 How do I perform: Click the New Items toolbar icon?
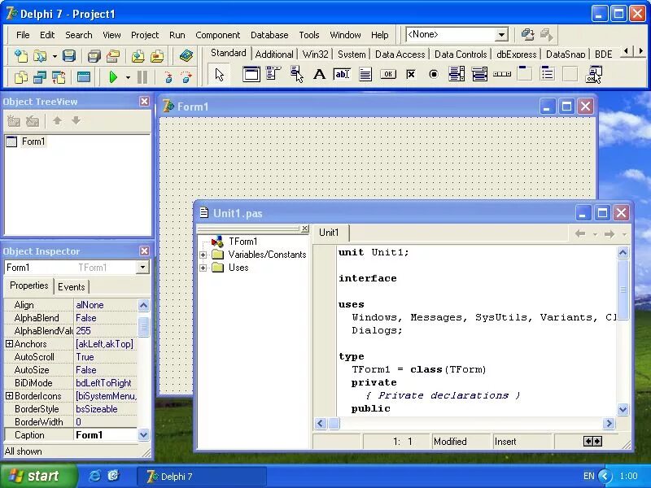(x=21, y=55)
